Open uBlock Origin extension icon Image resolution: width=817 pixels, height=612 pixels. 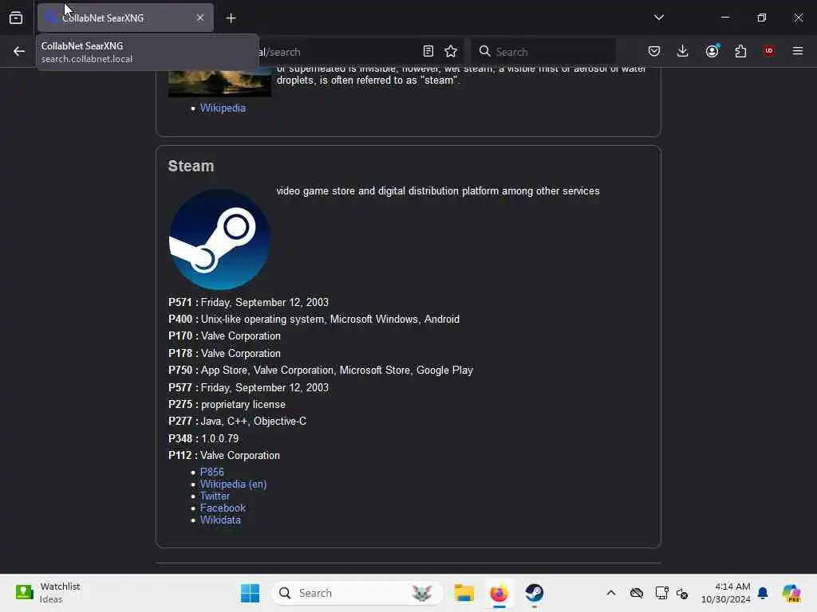coord(769,51)
